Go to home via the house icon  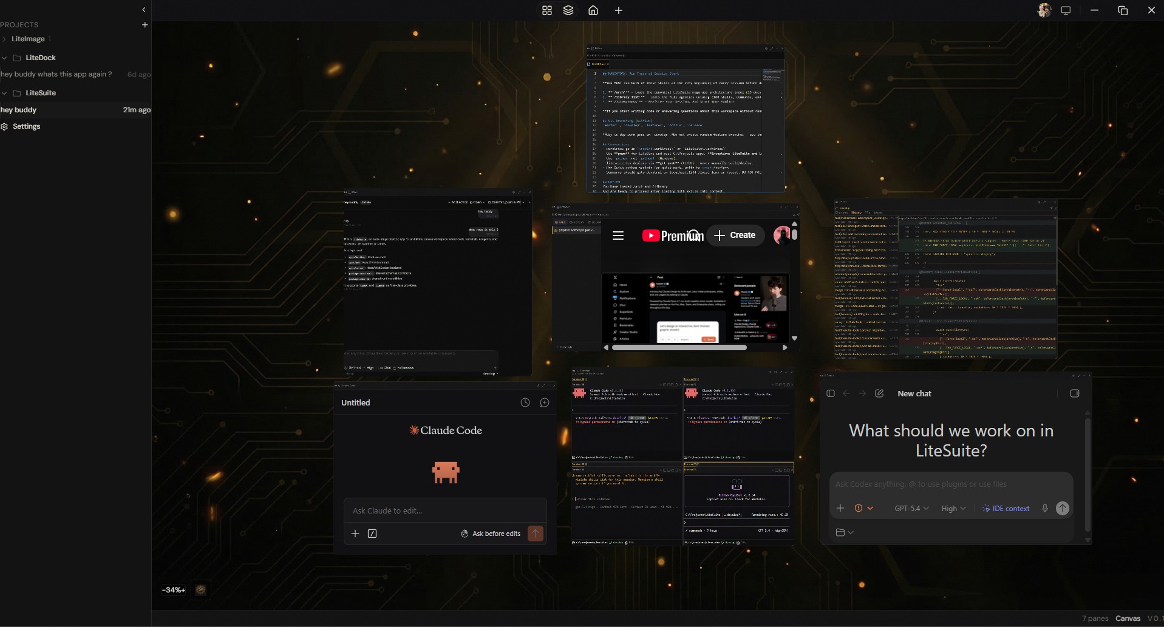point(593,10)
